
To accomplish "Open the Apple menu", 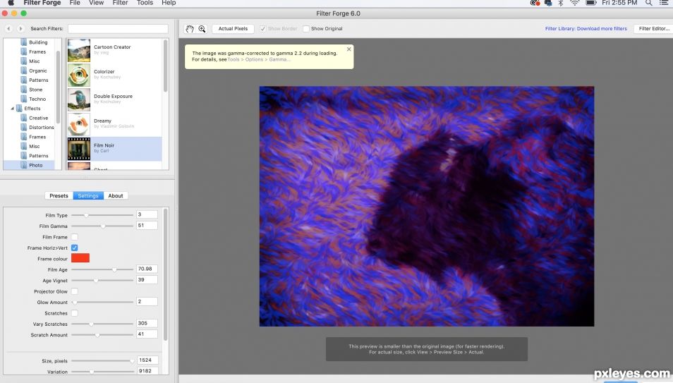I will 11,3.
